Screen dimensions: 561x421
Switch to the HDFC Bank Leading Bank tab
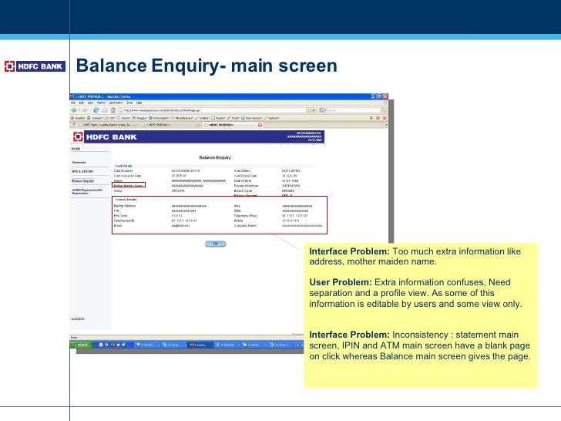coord(108,125)
